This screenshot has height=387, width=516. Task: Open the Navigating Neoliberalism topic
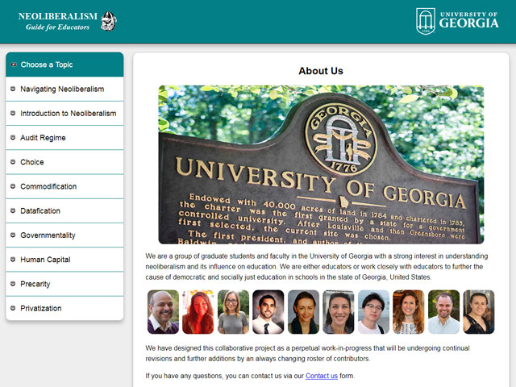point(64,89)
